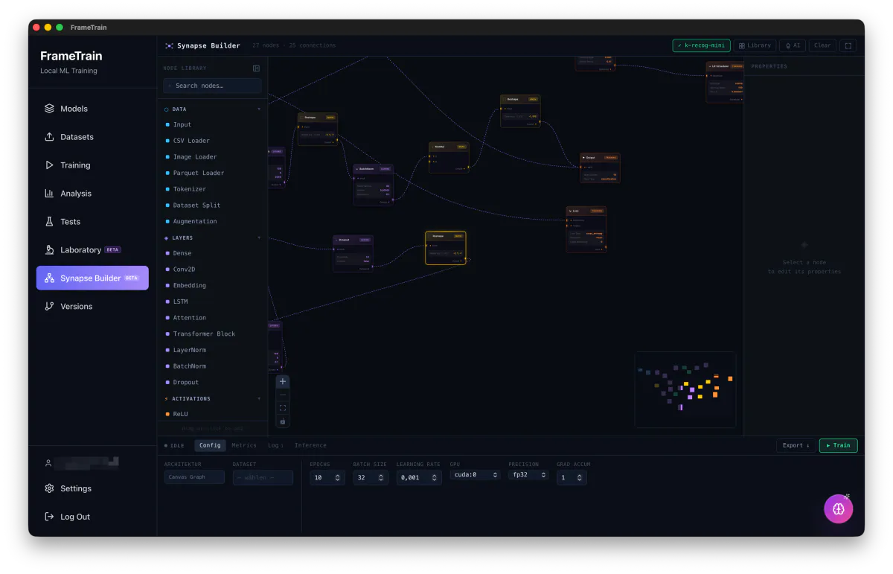Select the Parquet Loader library node
This screenshot has width=893, height=574.
(212, 173)
